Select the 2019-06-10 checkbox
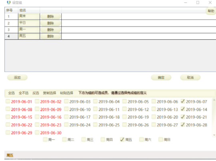216x161 pixels. click(x=66, y=109)
